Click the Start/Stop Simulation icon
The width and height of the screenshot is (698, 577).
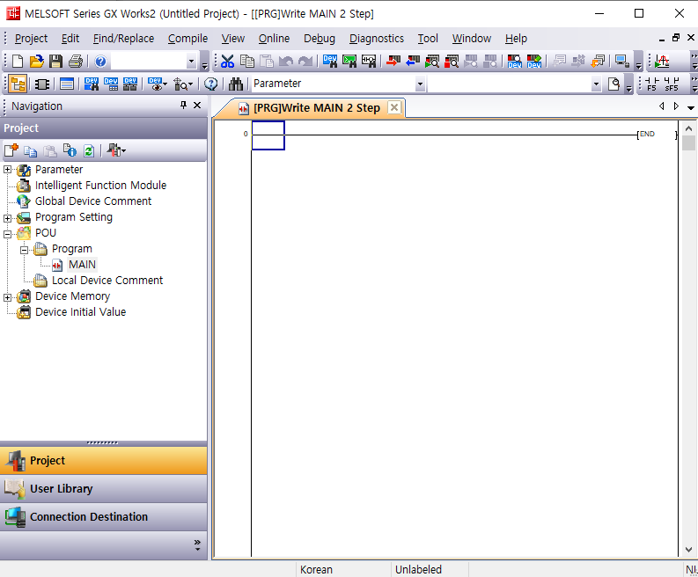[662, 61]
